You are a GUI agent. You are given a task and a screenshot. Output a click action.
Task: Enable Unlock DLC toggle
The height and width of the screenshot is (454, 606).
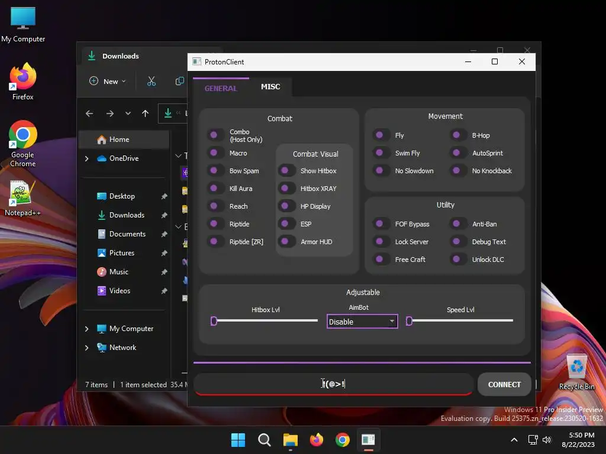coord(457,260)
